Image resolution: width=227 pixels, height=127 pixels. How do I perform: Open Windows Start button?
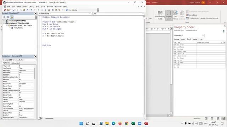[81, 123]
